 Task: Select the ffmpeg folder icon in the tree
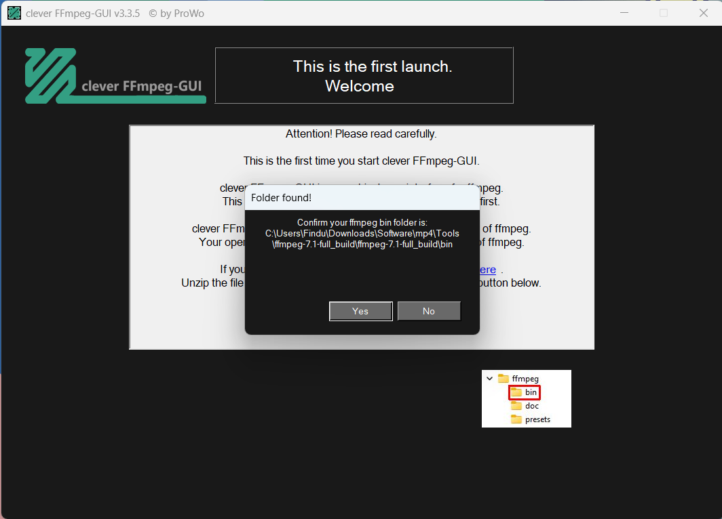click(503, 378)
